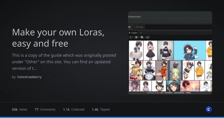This screenshot has height=118, width=224.
Task: Click the tag icon in the preview toolbar
Action: point(142,37)
